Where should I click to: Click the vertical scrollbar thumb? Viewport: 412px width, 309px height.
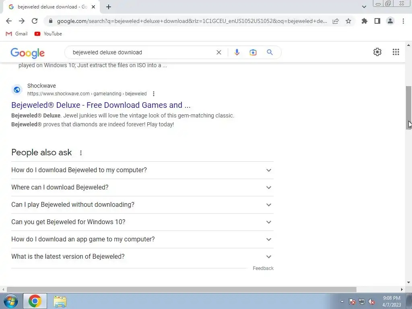point(408,107)
